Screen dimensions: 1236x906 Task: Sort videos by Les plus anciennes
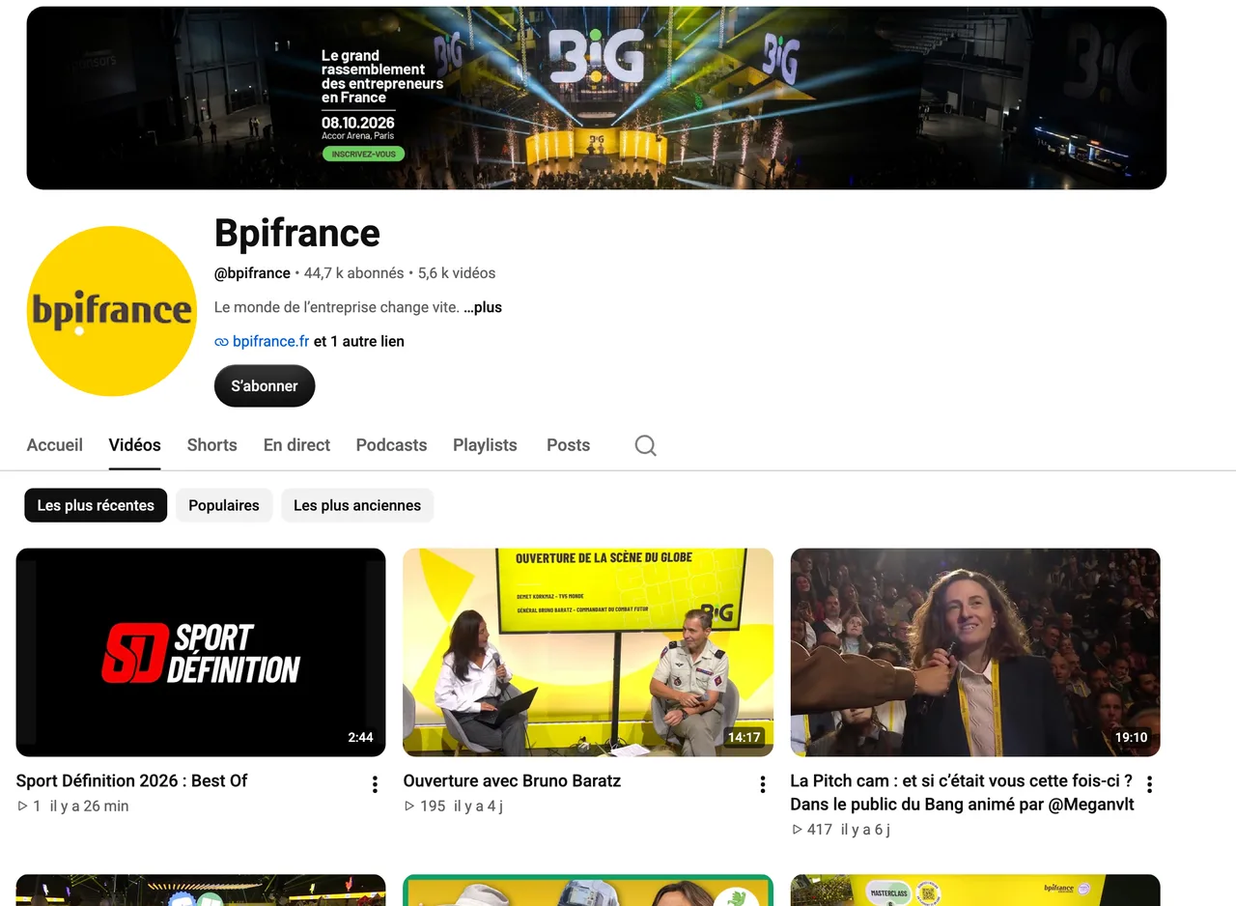(x=357, y=505)
